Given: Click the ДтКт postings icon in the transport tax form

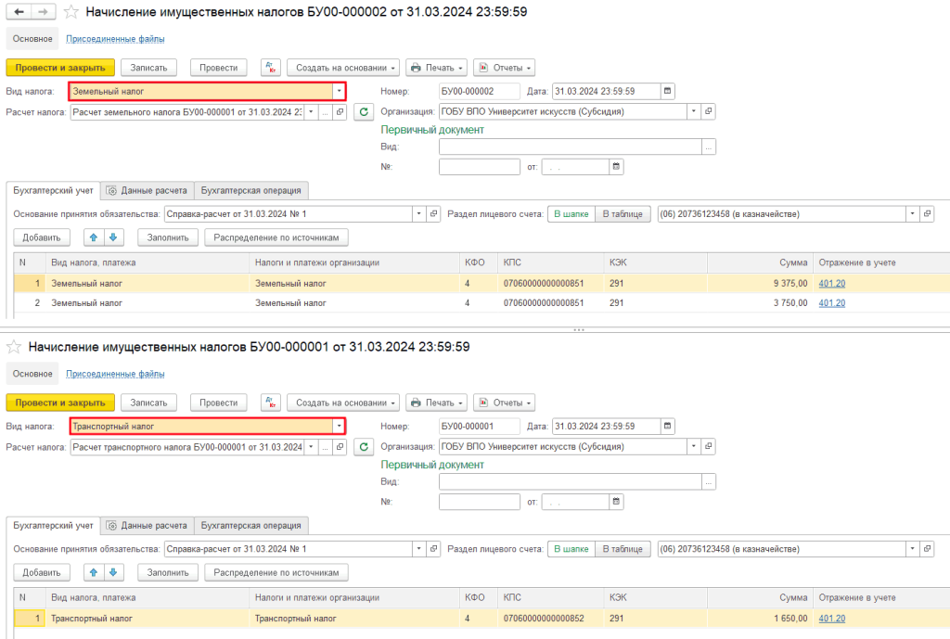Looking at the screenshot, I should (x=271, y=403).
